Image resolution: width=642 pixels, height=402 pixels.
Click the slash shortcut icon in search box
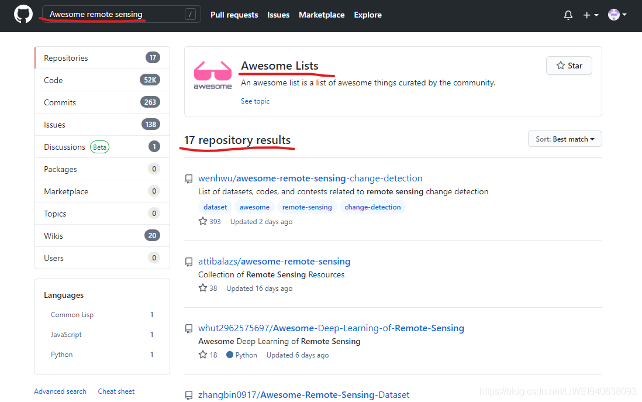(x=190, y=15)
